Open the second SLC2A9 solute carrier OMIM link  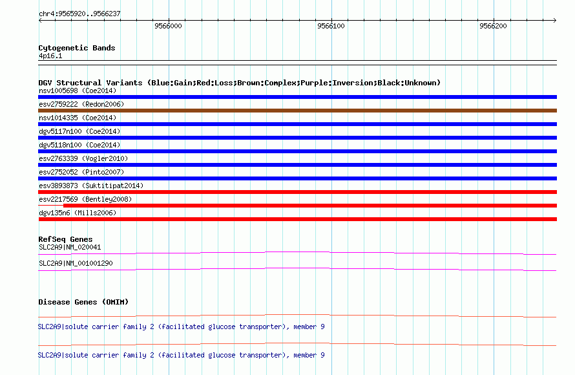[181, 355]
